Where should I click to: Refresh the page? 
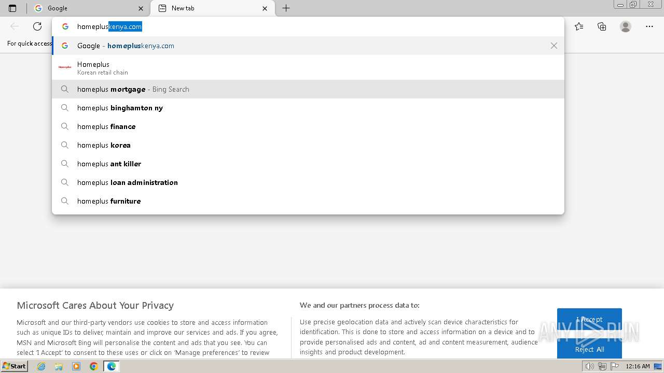37,26
